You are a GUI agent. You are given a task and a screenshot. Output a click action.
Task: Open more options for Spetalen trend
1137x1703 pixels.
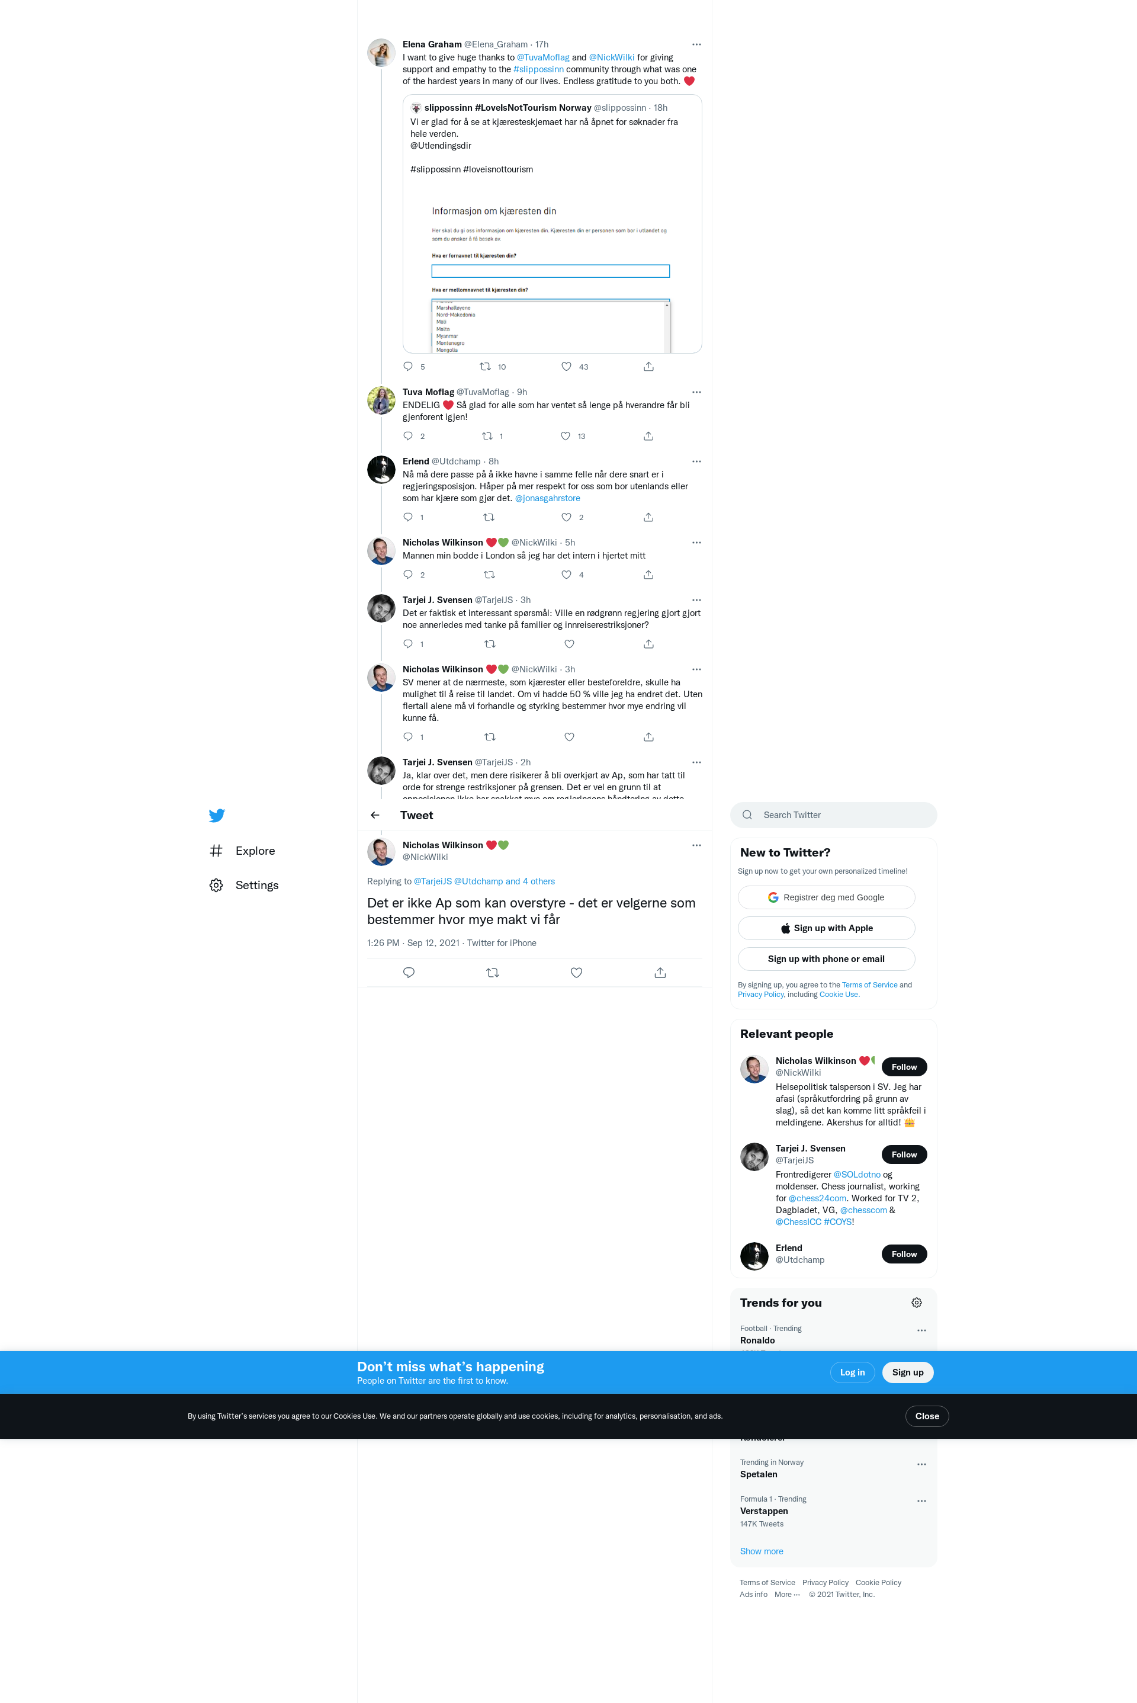click(921, 1464)
